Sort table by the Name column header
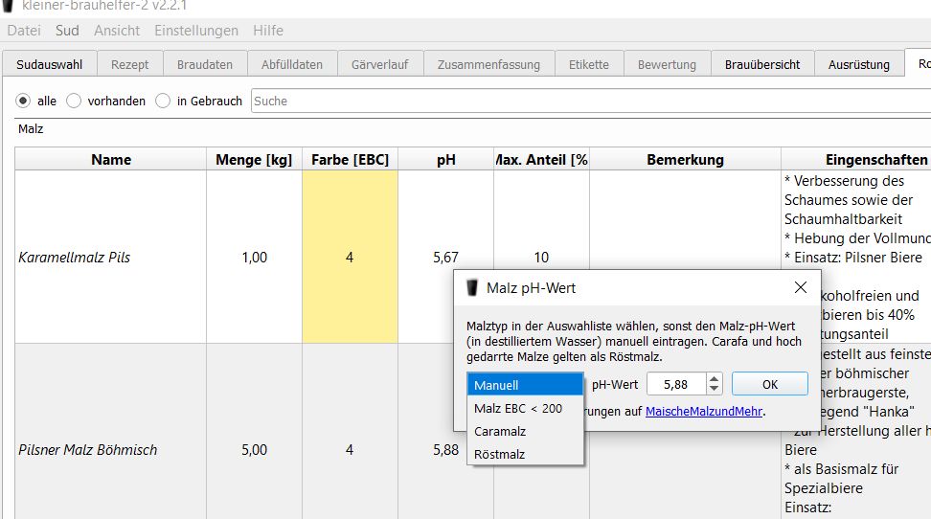931x519 pixels. point(111,160)
